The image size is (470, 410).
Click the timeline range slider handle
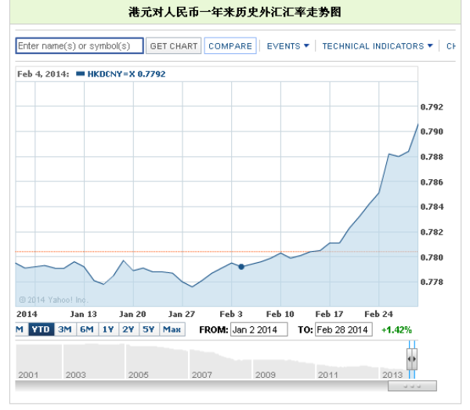pos(412,359)
